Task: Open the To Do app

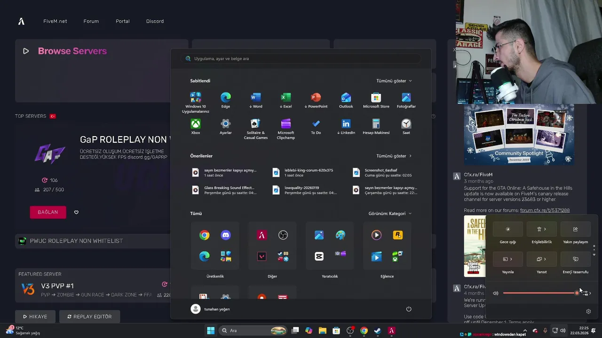Action: point(316,127)
